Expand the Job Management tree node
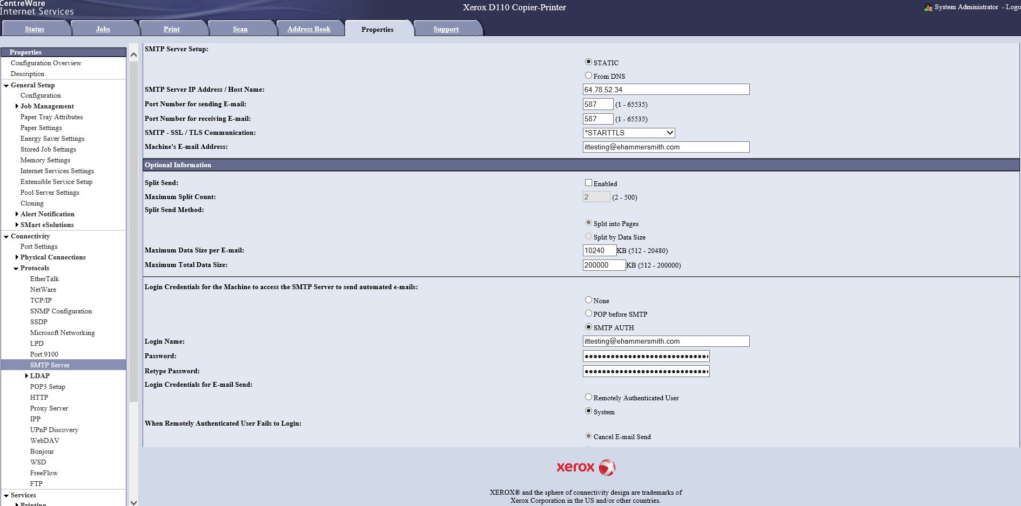This screenshot has width=1021, height=506. pyautogui.click(x=17, y=106)
